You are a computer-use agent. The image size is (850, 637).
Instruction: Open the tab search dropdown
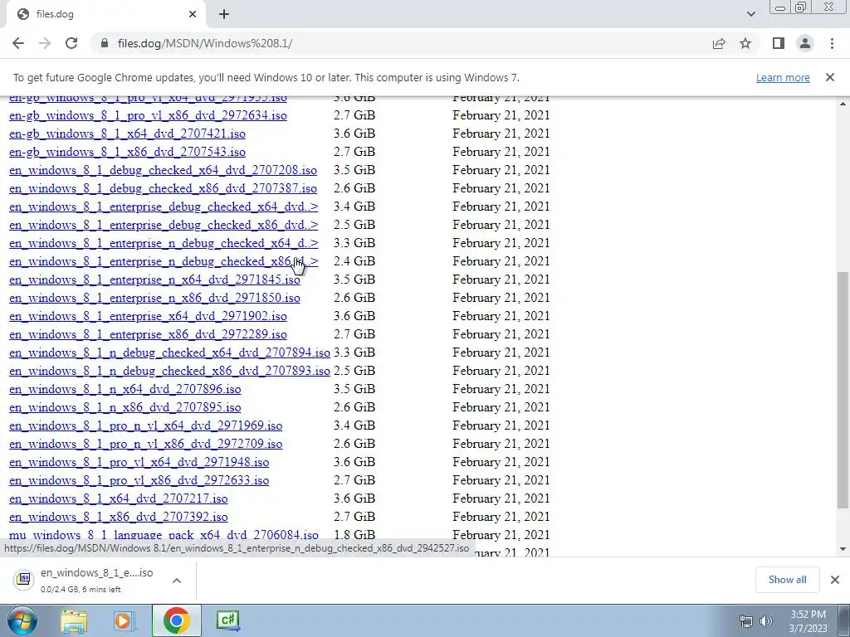[x=750, y=14]
